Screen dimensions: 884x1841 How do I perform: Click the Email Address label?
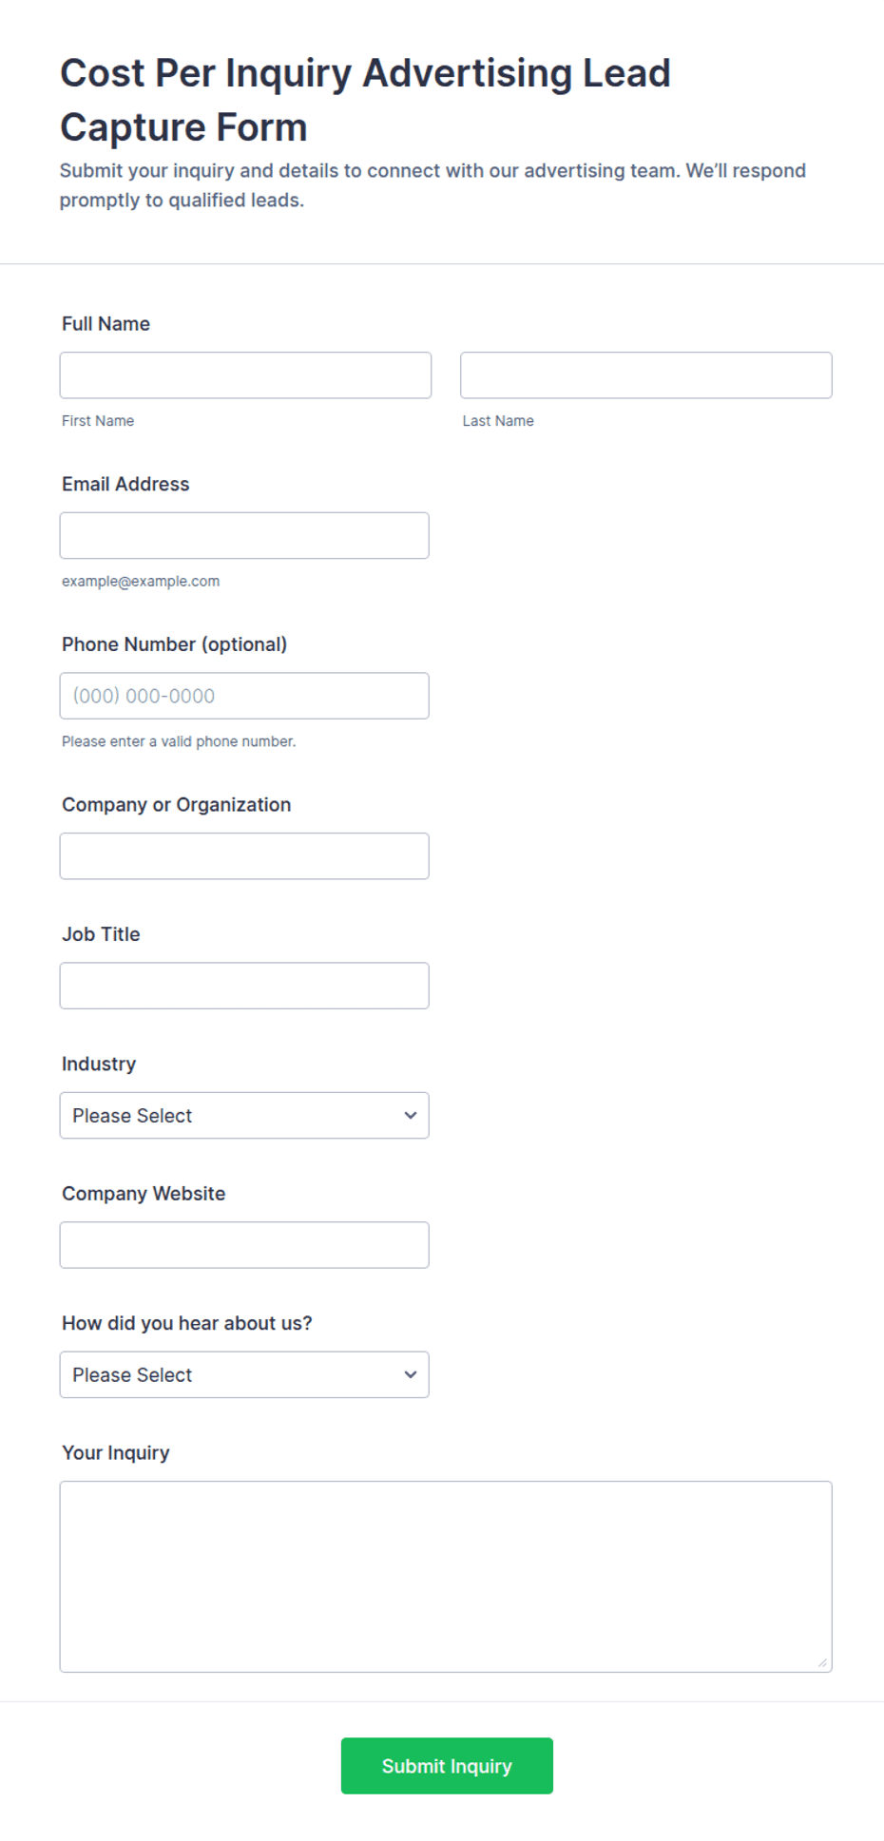pyautogui.click(x=125, y=485)
